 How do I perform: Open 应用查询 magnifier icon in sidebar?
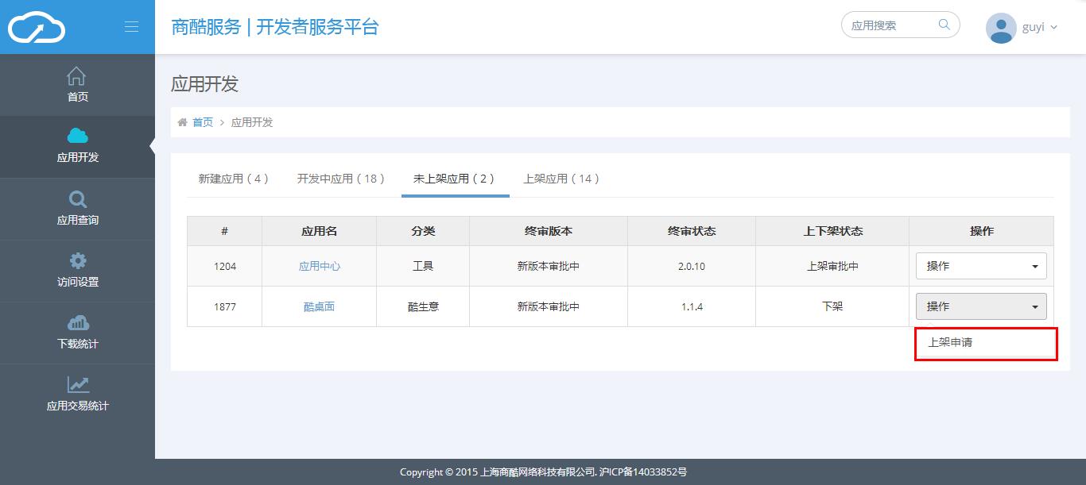[x=78, y=199]
